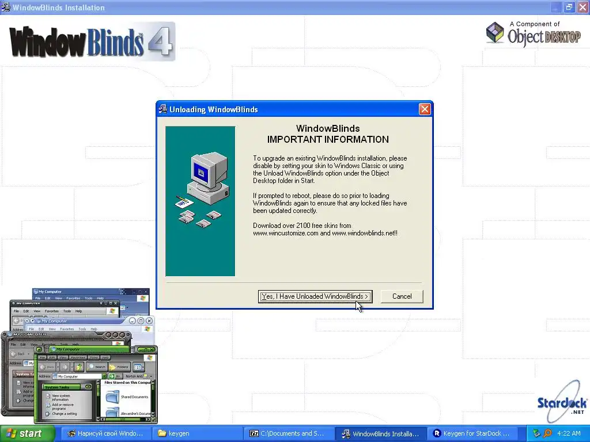Click the Stardock .NET logo

click(562, 401)
